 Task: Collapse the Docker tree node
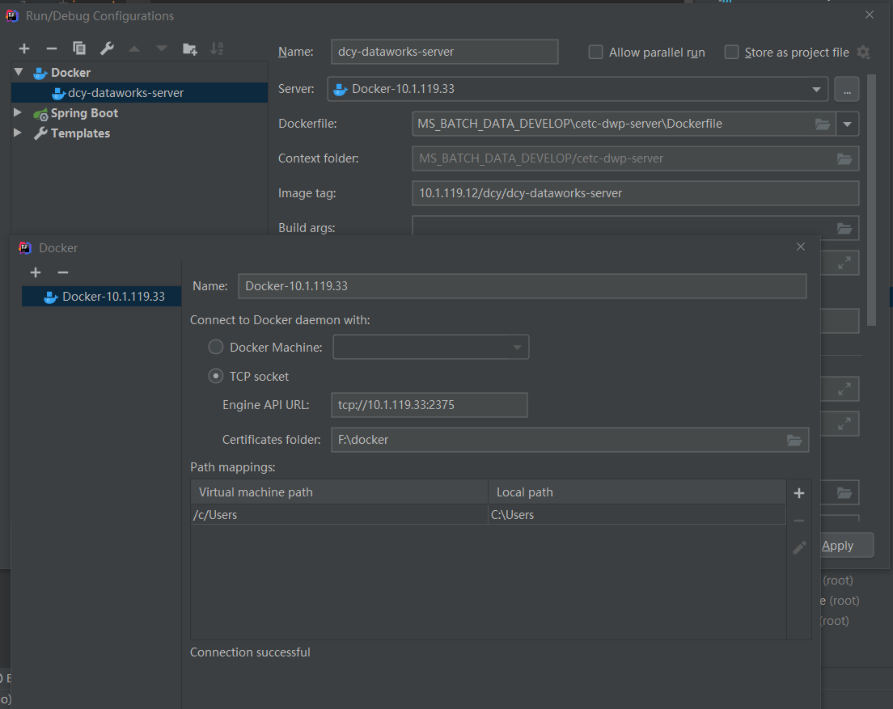pos(19,72)
